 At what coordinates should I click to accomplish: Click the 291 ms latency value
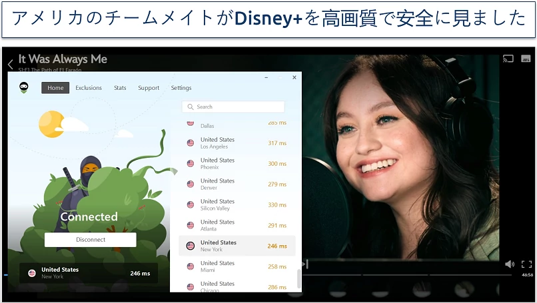tap(277, 225)
